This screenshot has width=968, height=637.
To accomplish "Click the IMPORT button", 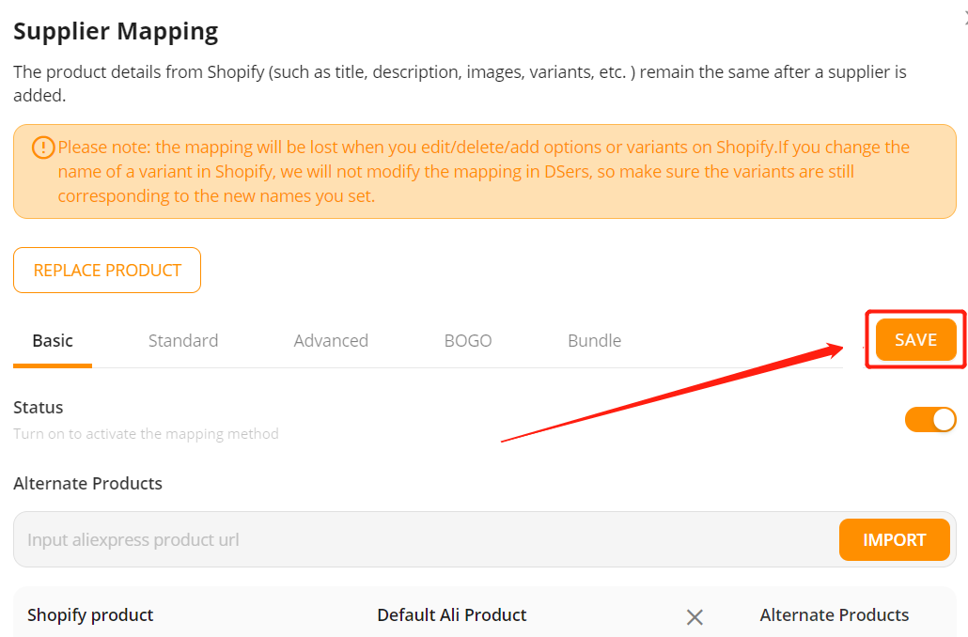I will tap(894, 539).
